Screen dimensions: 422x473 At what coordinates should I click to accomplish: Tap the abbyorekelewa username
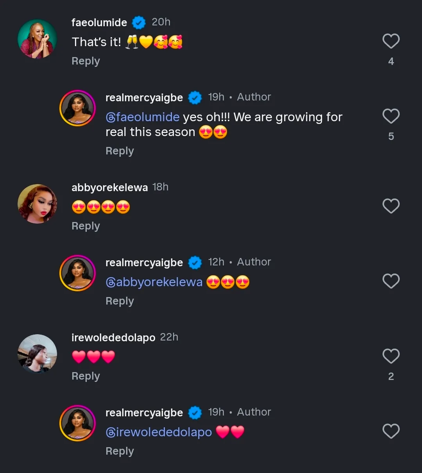(x=109, y=188)
